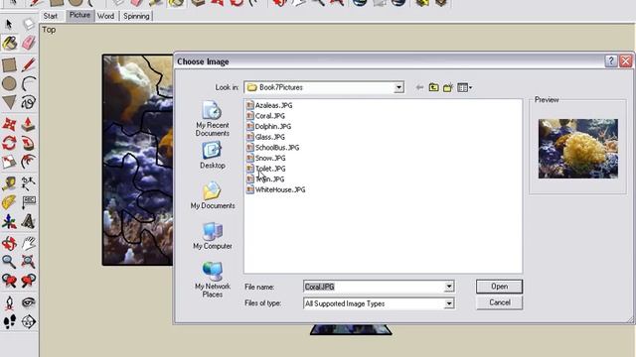
Task: Click the Next view zoom icon
Action: point(29,281)
